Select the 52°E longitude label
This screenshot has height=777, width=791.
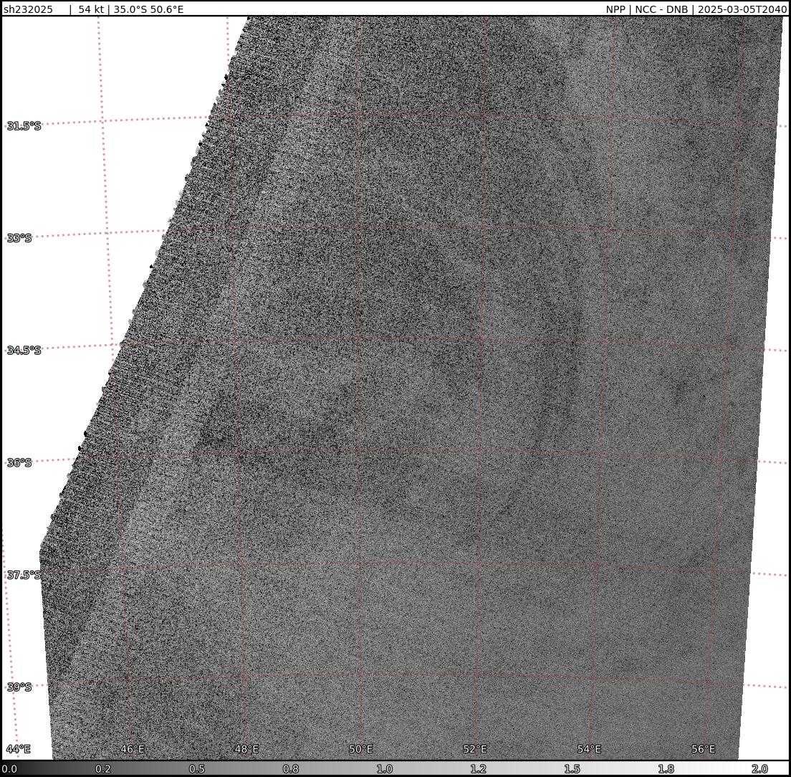click(475, 749)
